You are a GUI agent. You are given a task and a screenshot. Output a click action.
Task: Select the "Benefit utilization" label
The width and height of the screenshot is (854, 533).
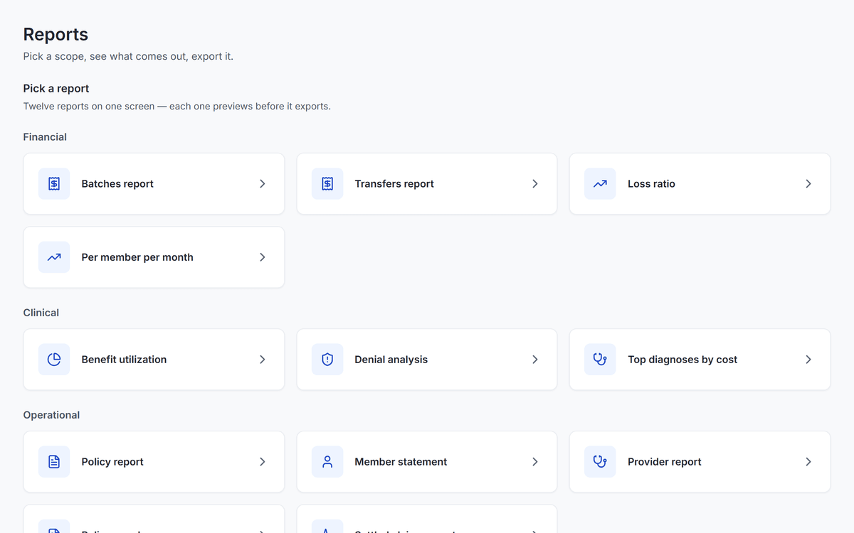tap(124, 360)
